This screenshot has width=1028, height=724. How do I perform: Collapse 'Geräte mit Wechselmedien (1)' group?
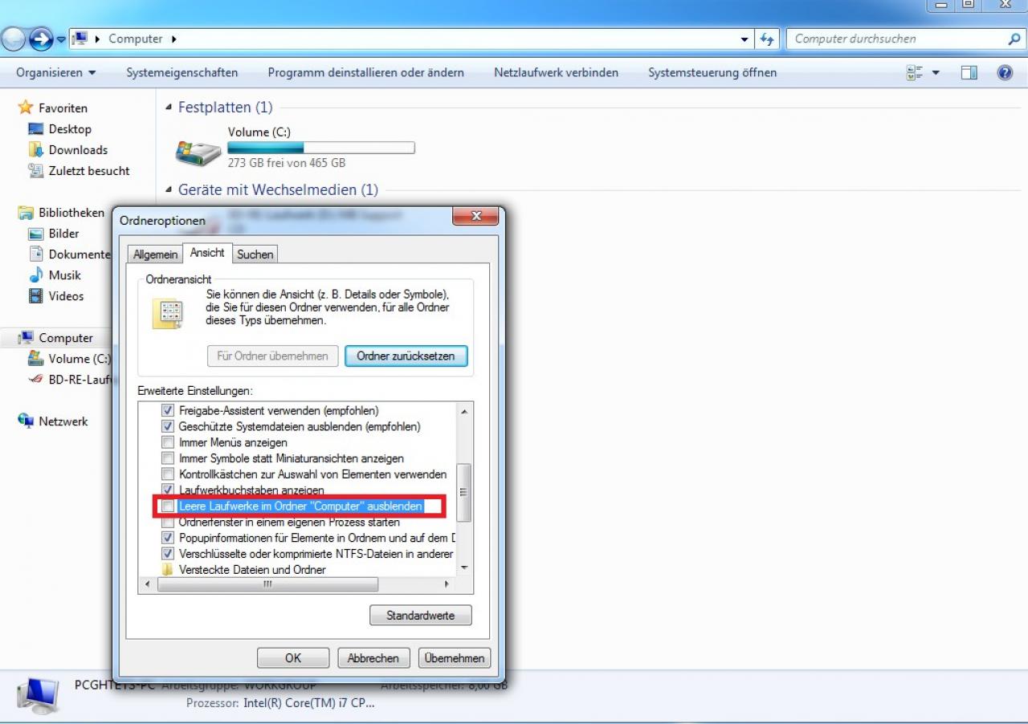pyautogui.click(x=169, y=190)
